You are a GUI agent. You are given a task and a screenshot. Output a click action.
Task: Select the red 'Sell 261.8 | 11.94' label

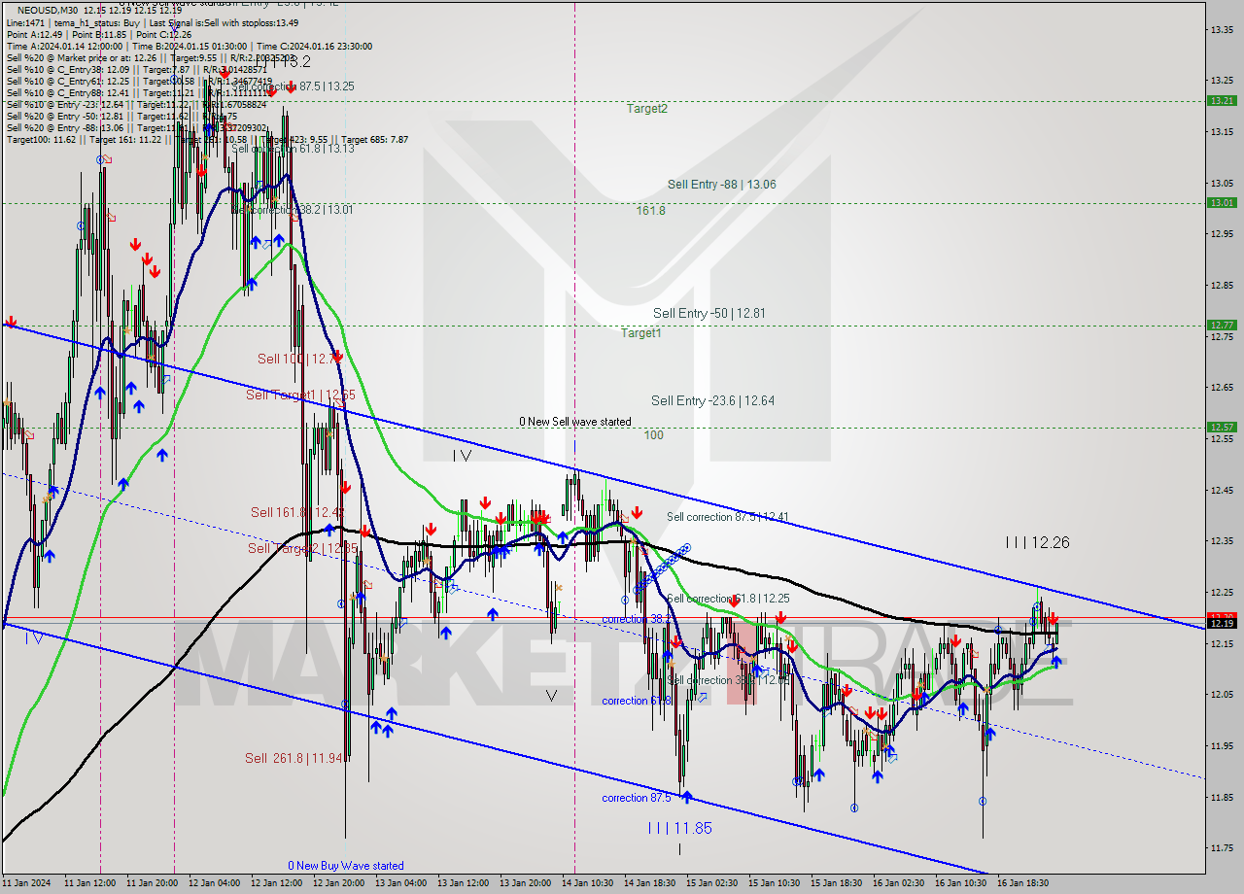pos(294,758)
